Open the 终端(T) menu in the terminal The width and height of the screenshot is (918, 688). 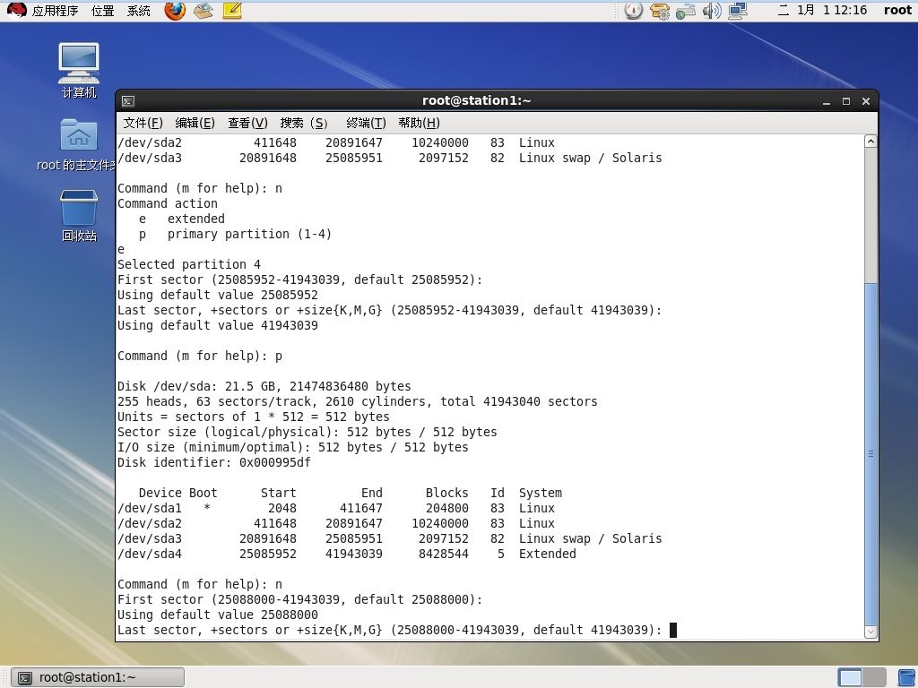click(366, 123)
